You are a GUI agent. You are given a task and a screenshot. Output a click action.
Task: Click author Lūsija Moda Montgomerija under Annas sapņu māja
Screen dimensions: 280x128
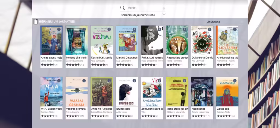pos(51,61)
